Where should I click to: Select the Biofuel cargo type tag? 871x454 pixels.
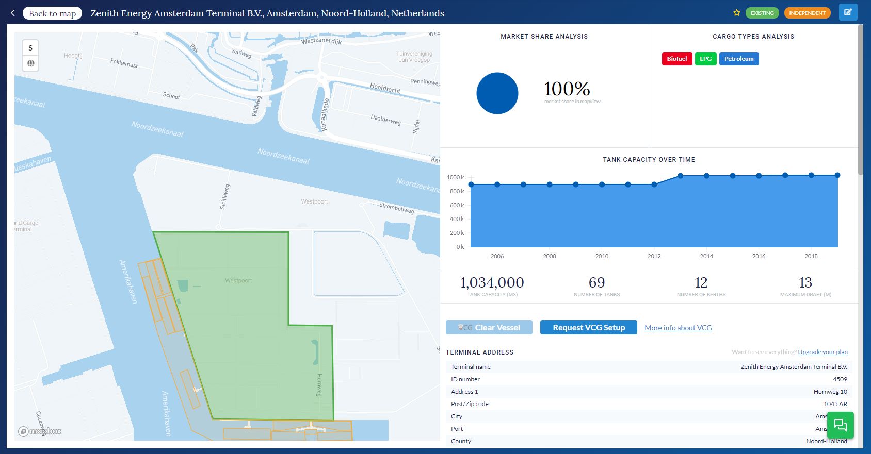point(676,59)
